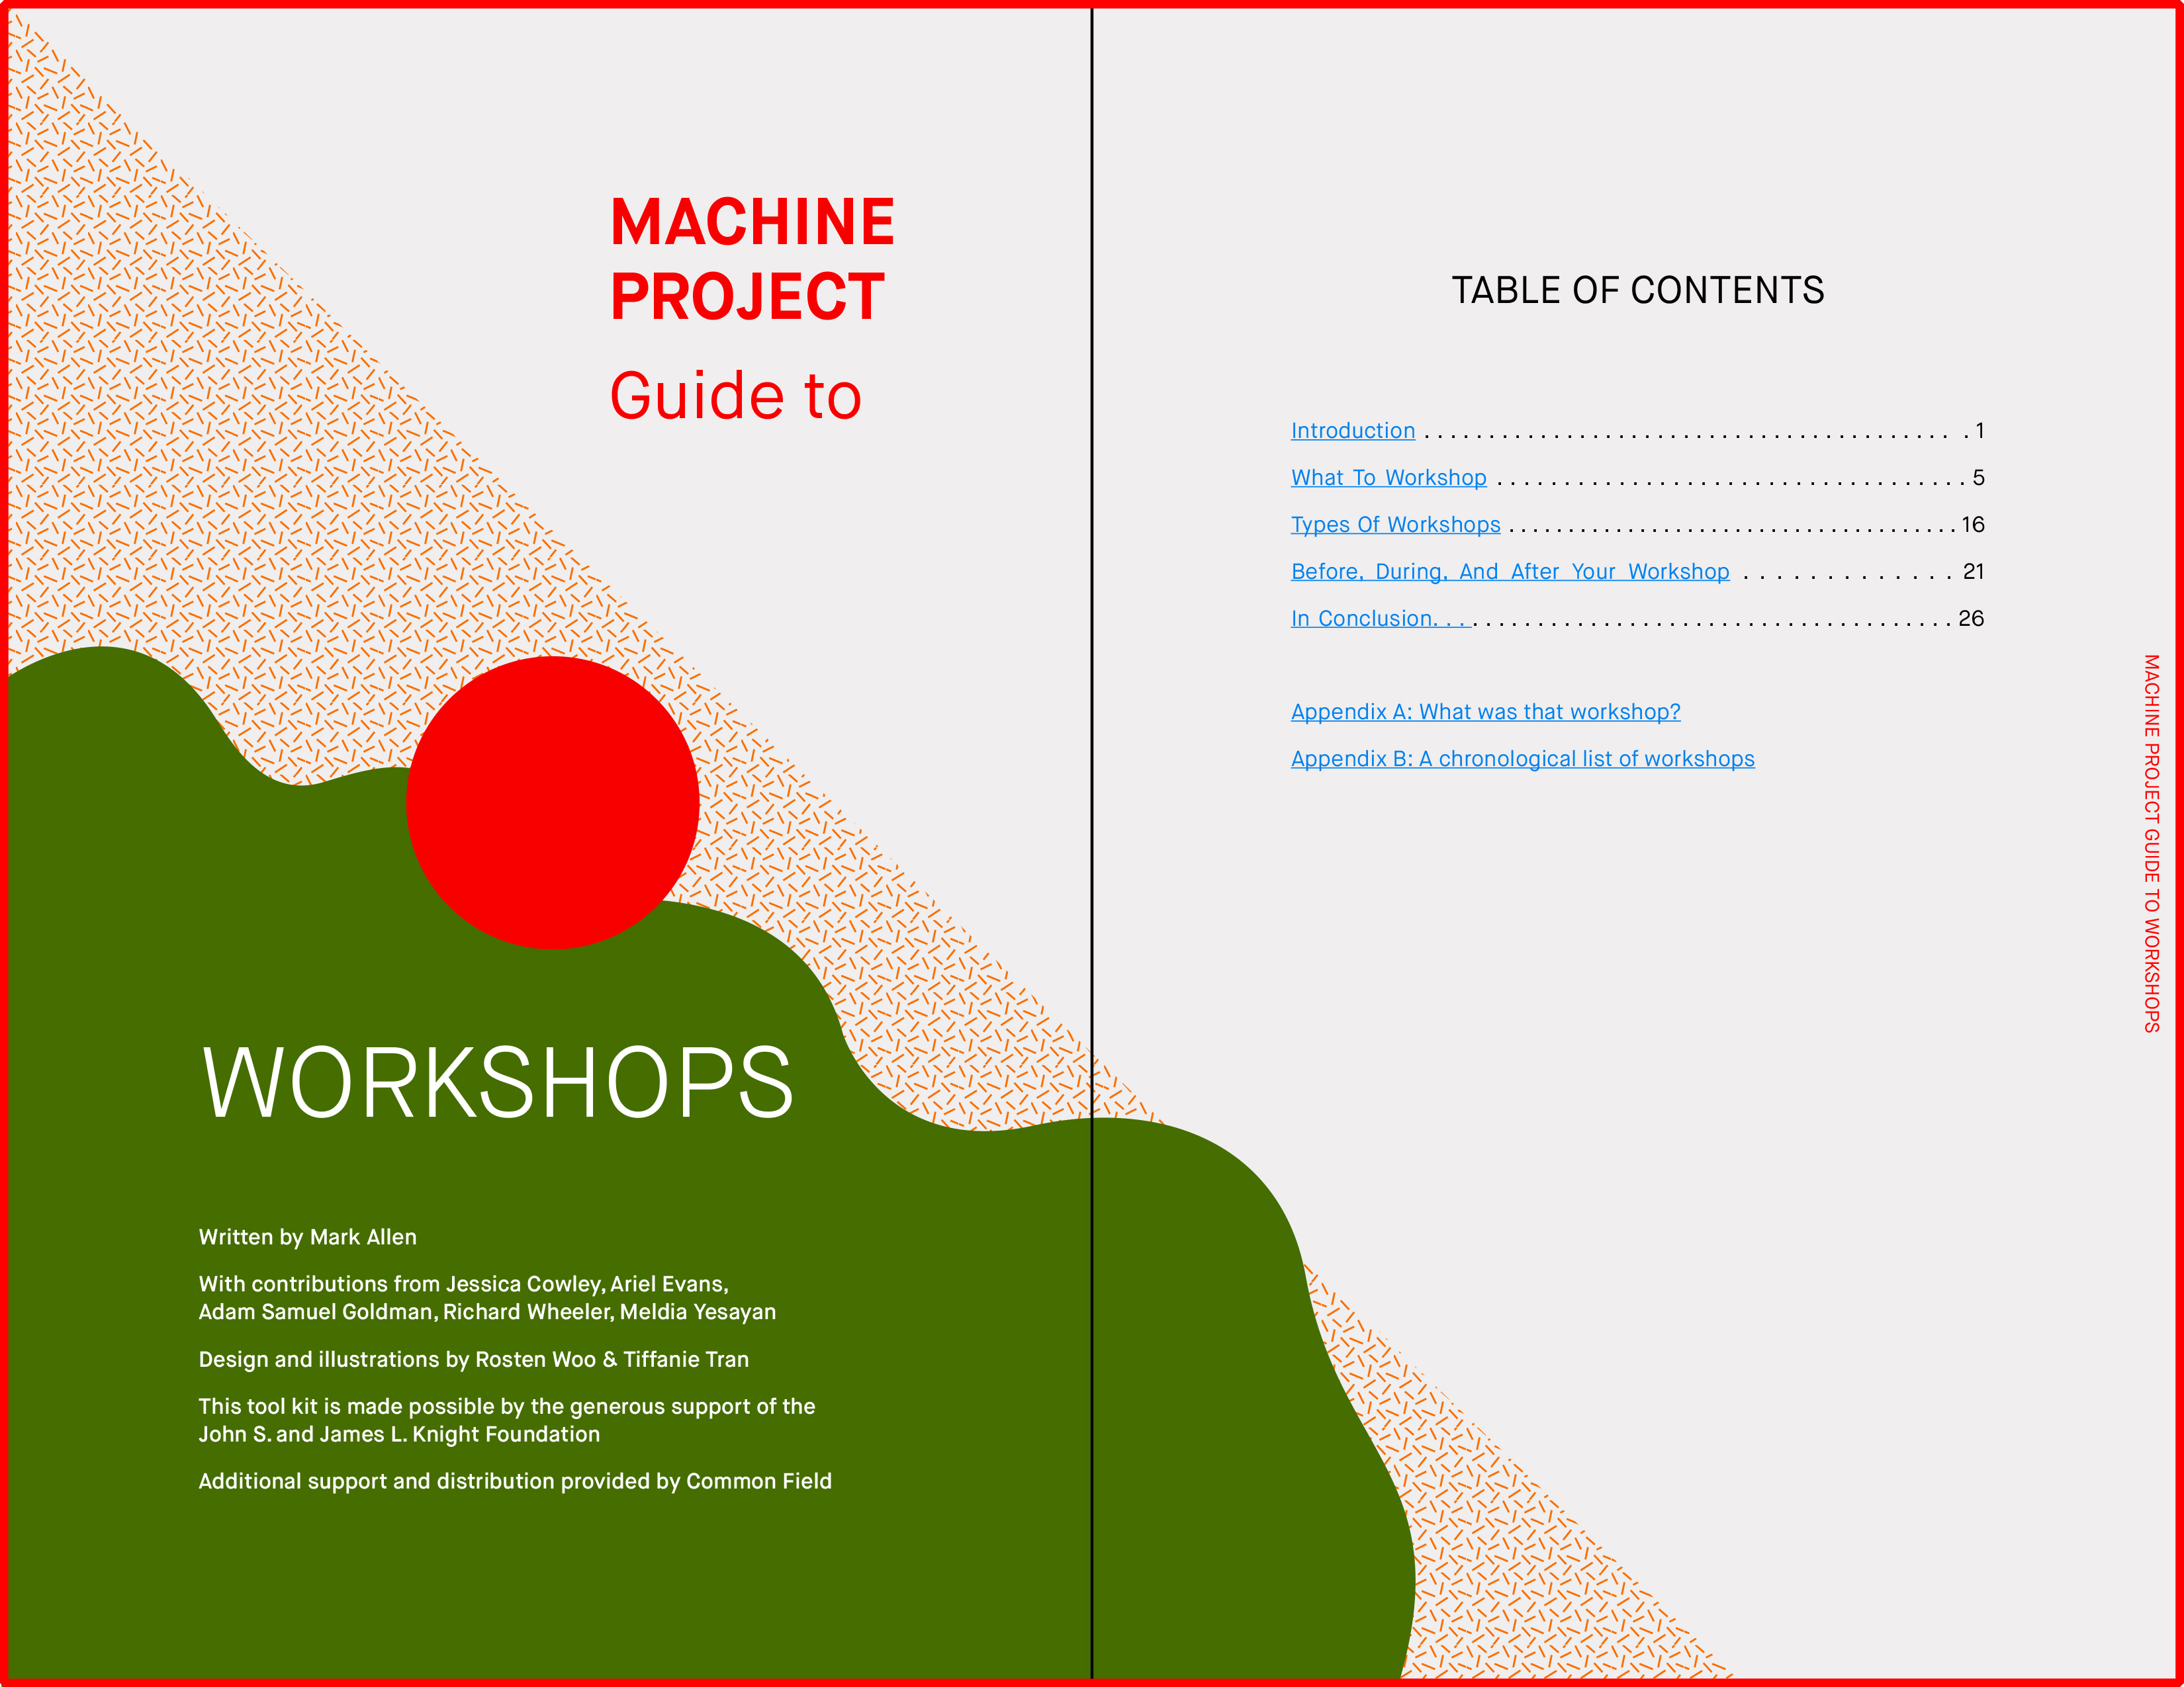Screen dimensions: 2184x1687
Task: Click page number 1 for Introduction
Action: [x=1979, y=431]
